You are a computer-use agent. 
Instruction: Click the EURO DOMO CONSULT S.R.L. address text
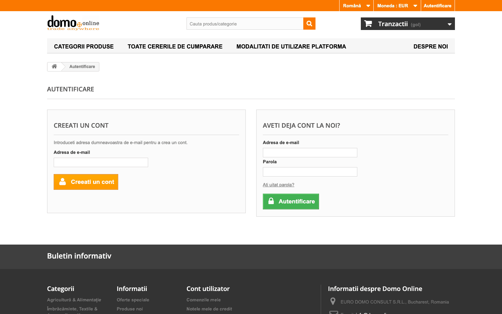(x=395, y=302)
